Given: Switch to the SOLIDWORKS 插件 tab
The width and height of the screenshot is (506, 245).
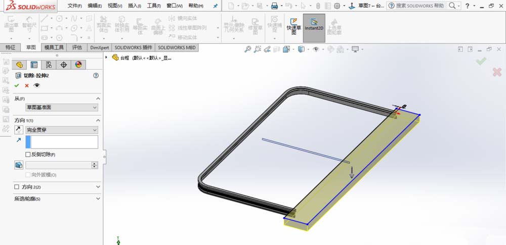Looking at the screenshot, I should point(133,47).
